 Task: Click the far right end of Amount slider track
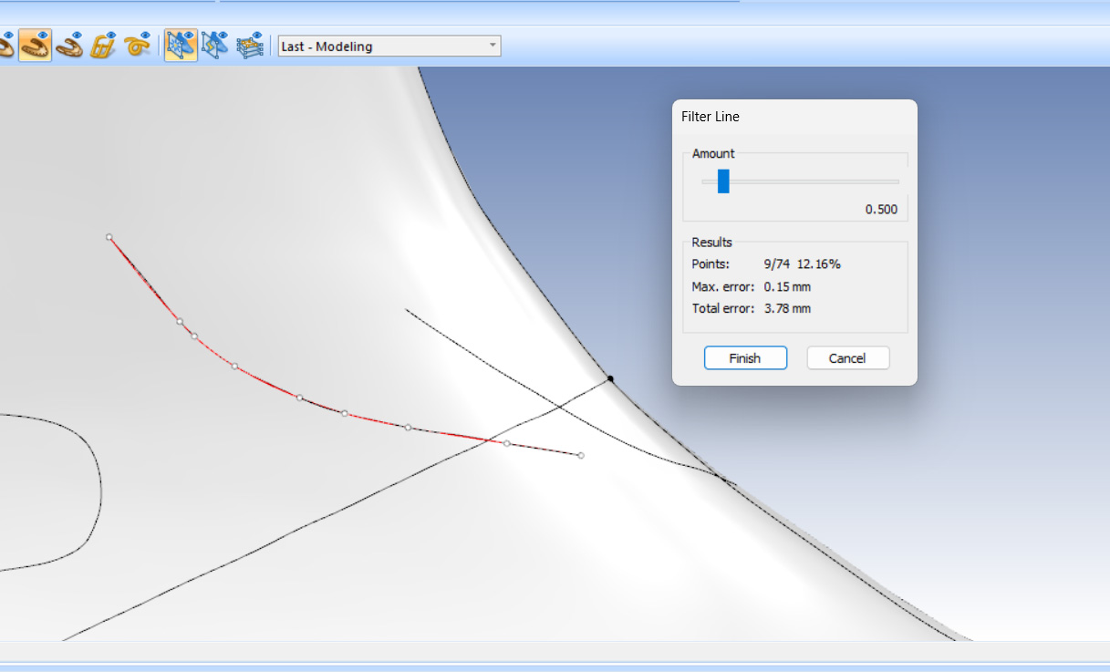click(x=897, y=181)
